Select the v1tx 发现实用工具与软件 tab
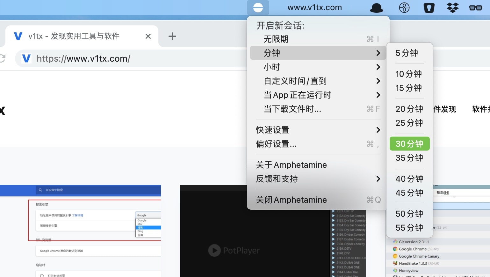Screen dimensions: 490x277 82,36
